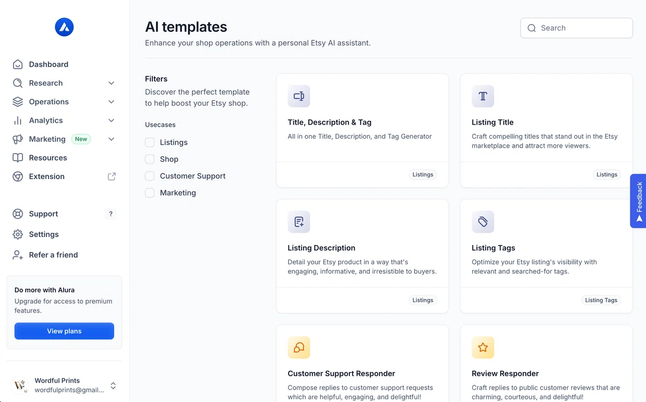Click the Alura logo icon

[64, 27]
